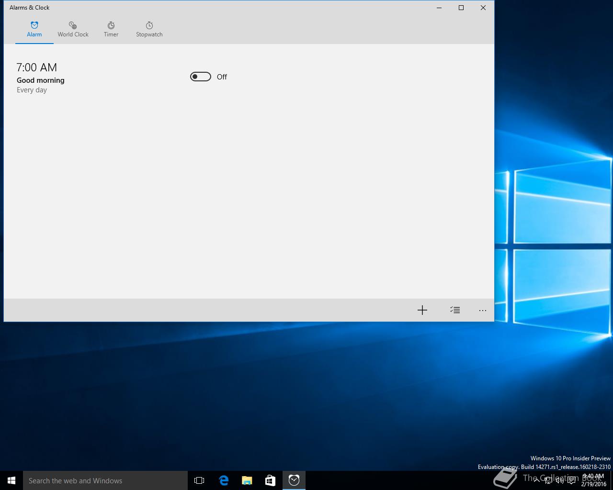Click the select alarms checklist icon
The height and width of the screenshot is (490, 613).
click(455, 310)
